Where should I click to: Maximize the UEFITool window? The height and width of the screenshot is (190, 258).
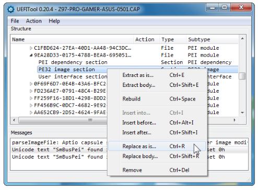[224, 8]
